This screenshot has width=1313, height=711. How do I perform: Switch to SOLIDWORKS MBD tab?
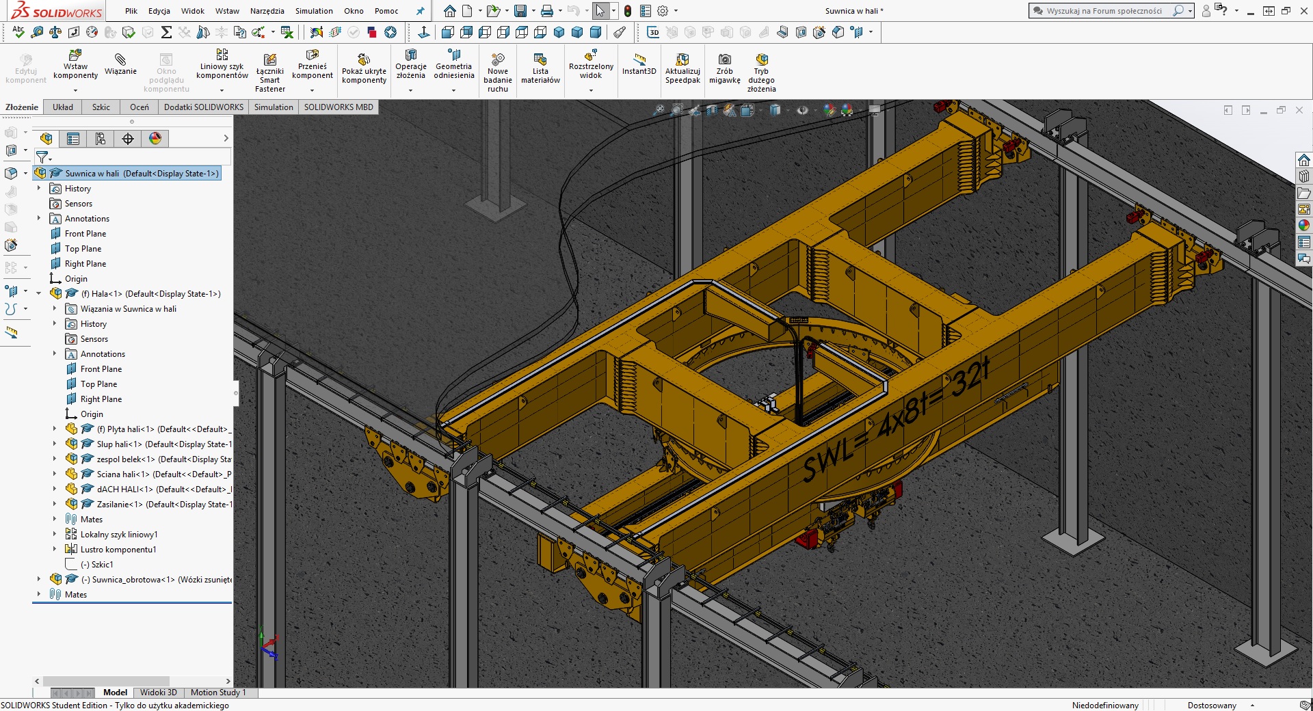point(339,107)
